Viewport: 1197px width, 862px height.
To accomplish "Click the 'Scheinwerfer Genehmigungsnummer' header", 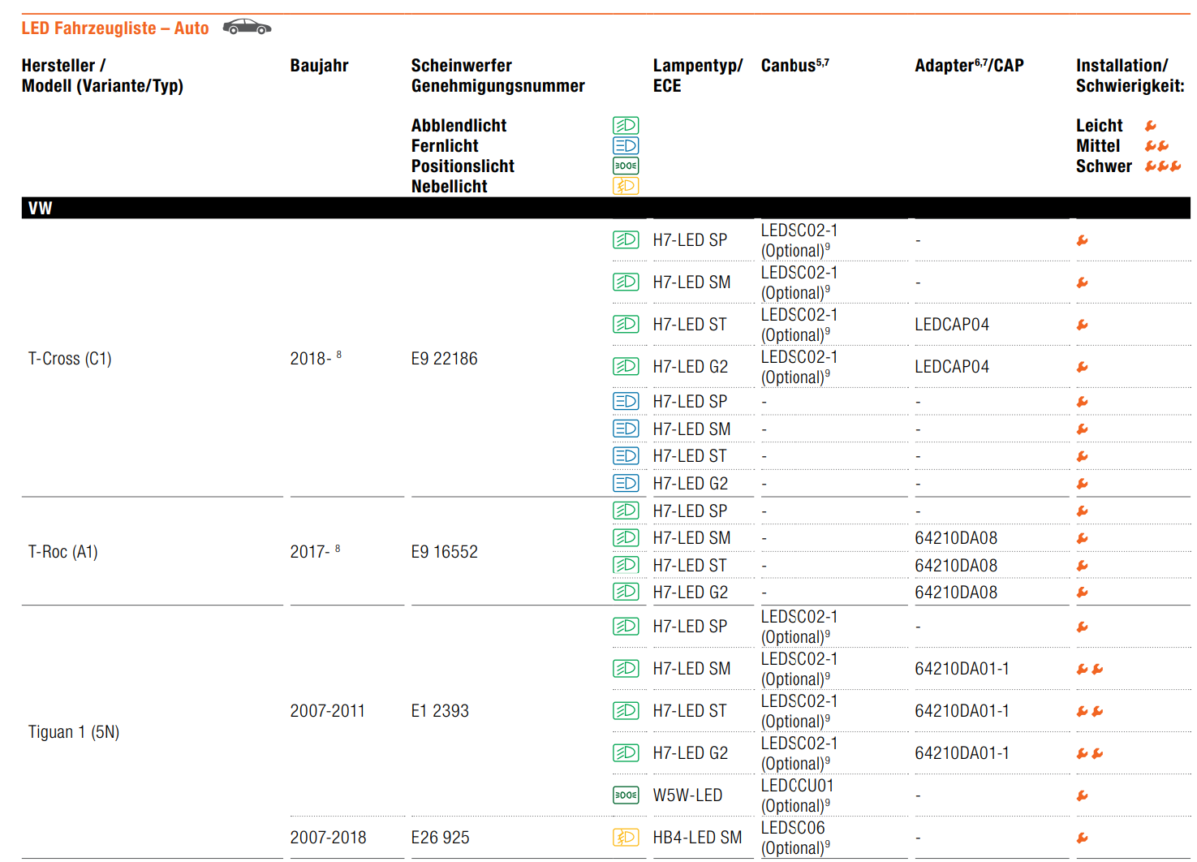I will 497,75.
